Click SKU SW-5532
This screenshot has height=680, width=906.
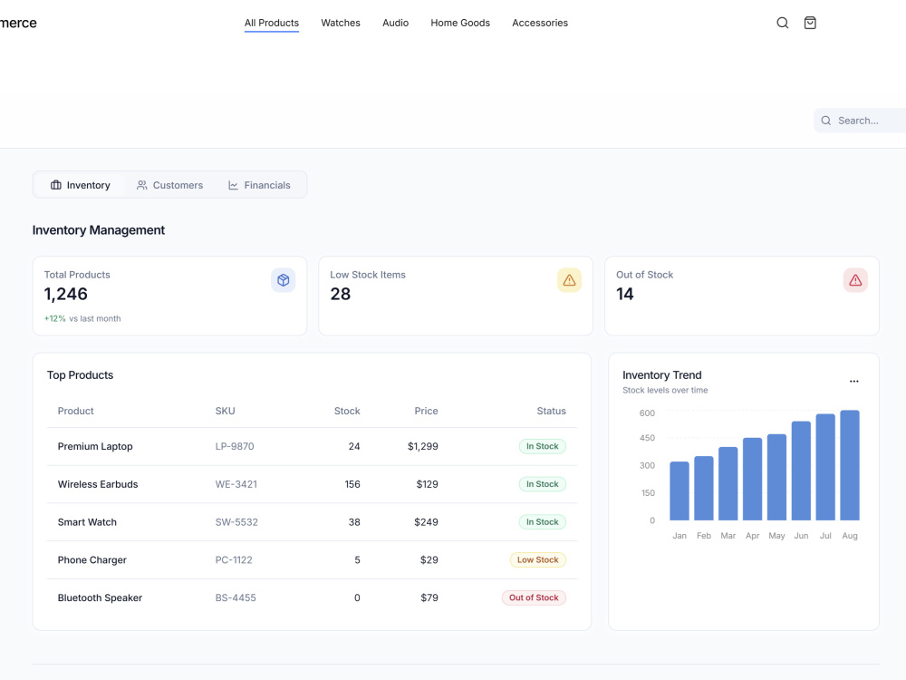(x=236, y=522)
